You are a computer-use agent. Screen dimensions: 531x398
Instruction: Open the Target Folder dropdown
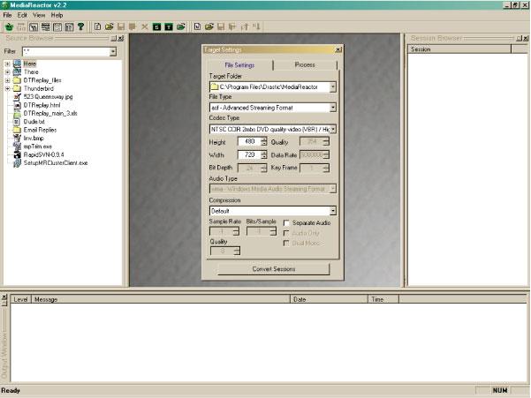332,86
